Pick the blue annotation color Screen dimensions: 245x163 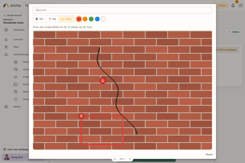(97, 19)
